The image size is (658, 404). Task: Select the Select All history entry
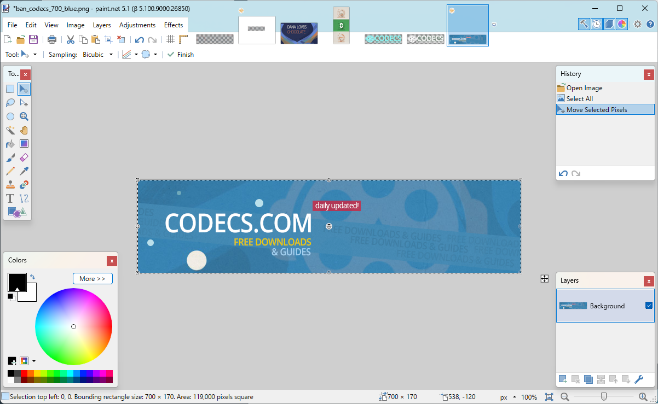pyautogui.click(x=605, y=99)
